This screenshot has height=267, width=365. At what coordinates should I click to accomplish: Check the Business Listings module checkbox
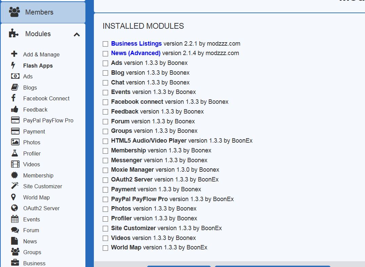[105, 44]
